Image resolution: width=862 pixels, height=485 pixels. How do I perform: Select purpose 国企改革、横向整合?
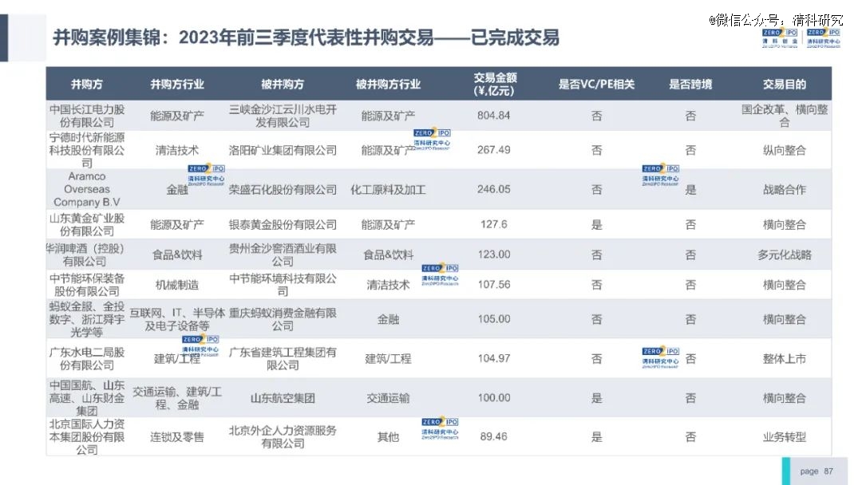click(785, 116)
